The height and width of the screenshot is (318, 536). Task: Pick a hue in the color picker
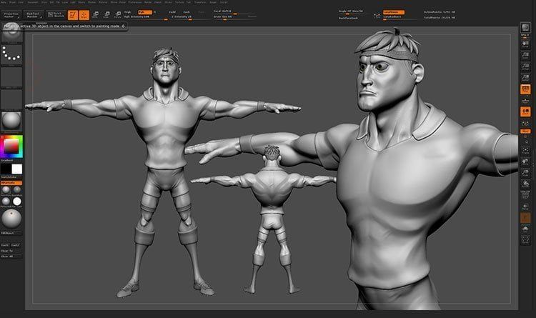[11, 146]
